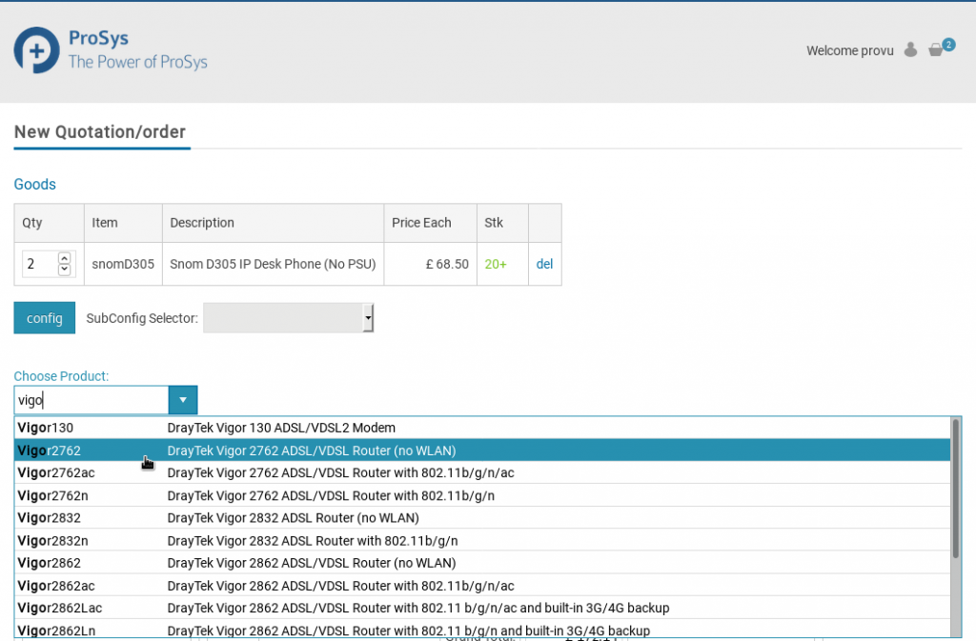
Task: Click the Qty input field showing 2
Action: [x=40, y=264]
